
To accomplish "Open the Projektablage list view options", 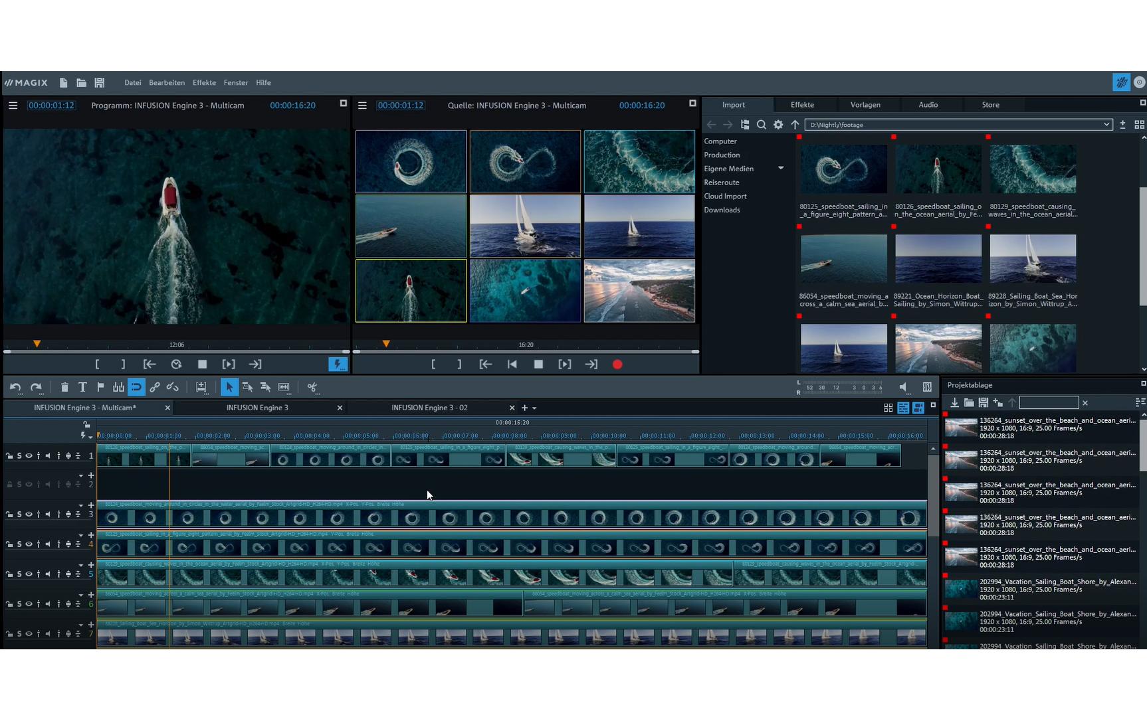I will tap(1140, 402).
